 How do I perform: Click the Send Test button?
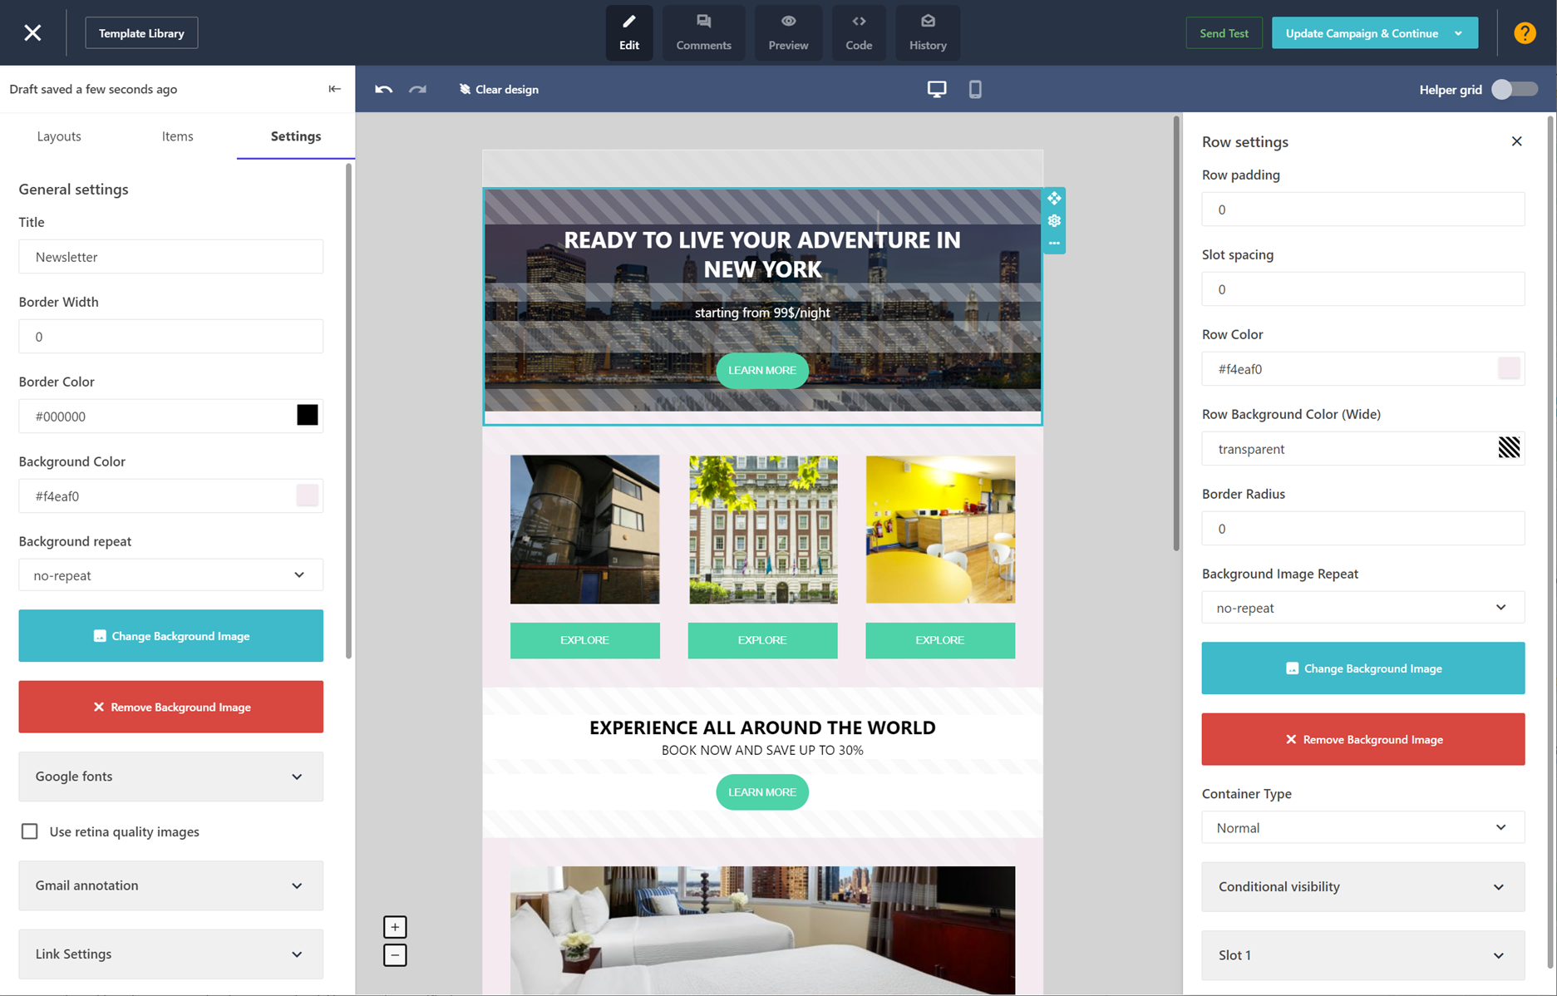click(1224, 33)
